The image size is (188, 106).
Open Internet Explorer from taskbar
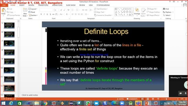click(11, 103)
